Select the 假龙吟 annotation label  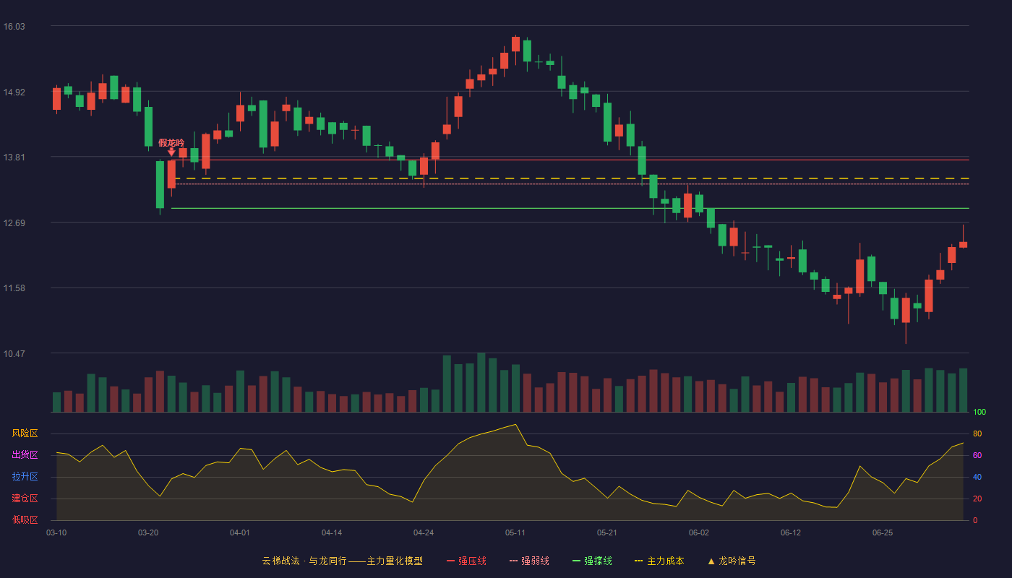(x=171, y=143)
